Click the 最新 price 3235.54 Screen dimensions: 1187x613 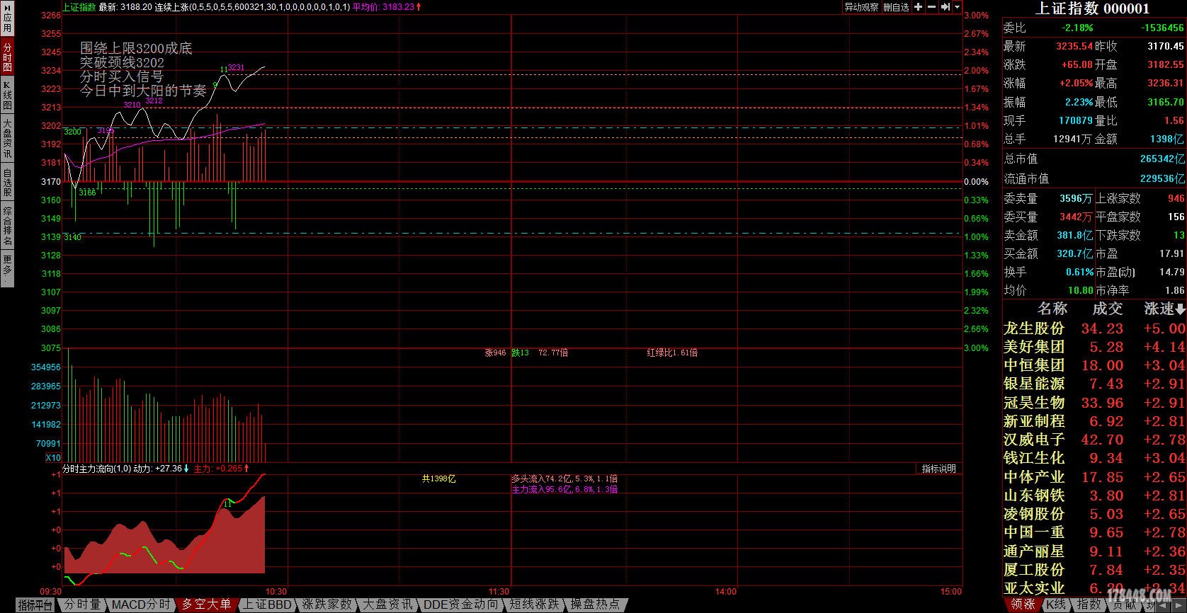click(1074, 46)
